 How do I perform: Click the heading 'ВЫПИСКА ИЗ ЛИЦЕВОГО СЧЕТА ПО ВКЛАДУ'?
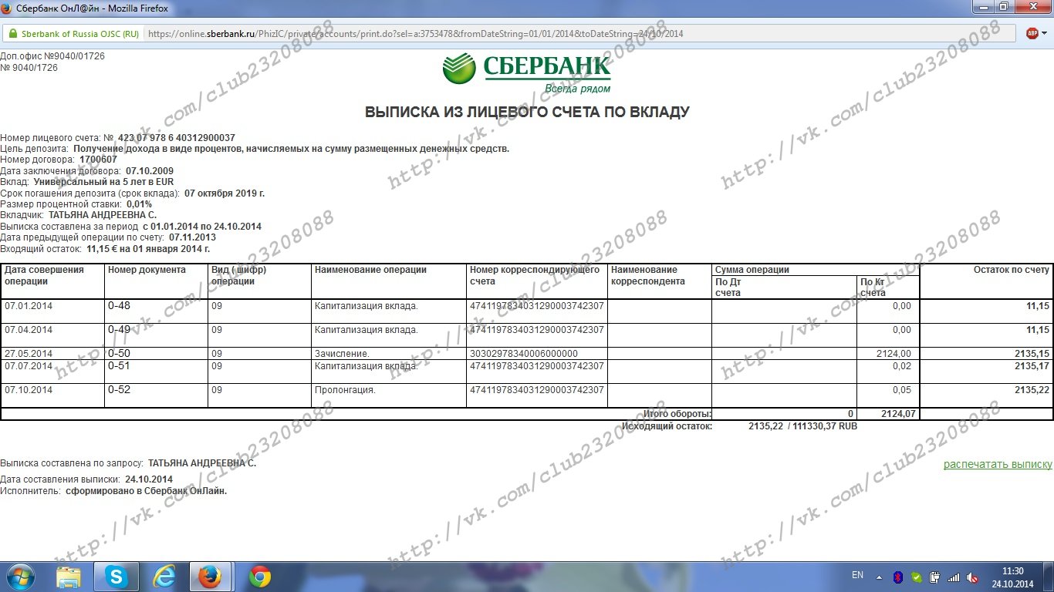[x=527, y=113]
